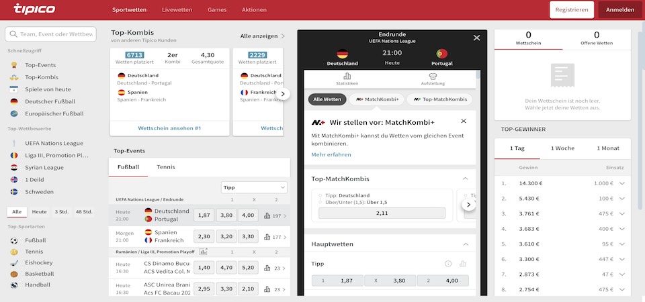The height and width of the screenshot is (302, 645).
Task: Select the Alle time filter
Action: click(17, 212)
